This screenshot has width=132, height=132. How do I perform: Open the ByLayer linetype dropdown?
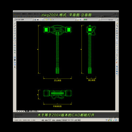point(110,19)
